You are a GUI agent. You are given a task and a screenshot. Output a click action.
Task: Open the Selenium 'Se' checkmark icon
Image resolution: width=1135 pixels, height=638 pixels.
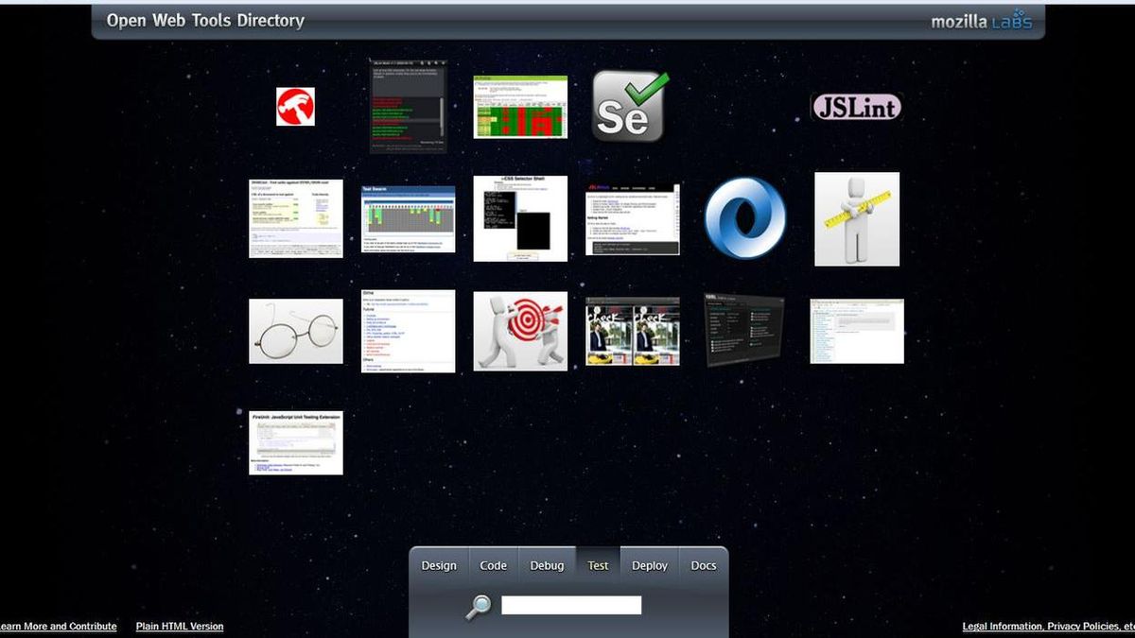pyautogui.click(x=631, y=106)
